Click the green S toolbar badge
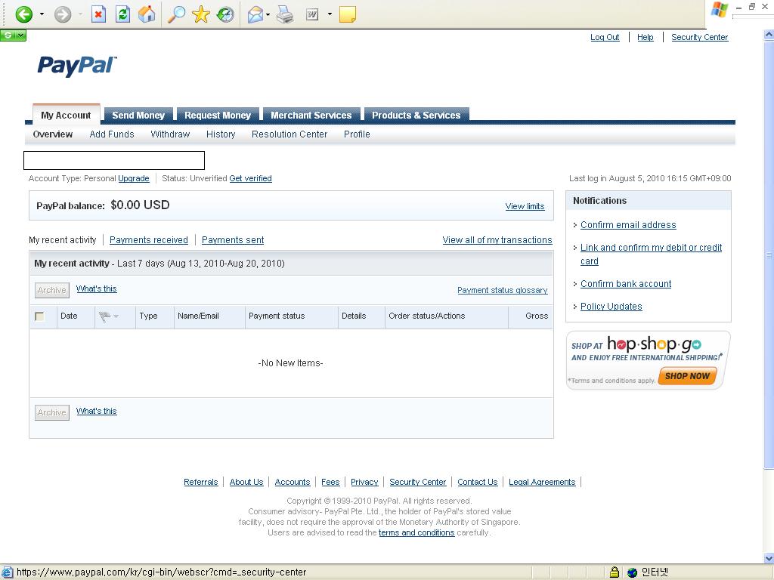The height and width of the screenshot is (580, 774). [x=8, y=35]
